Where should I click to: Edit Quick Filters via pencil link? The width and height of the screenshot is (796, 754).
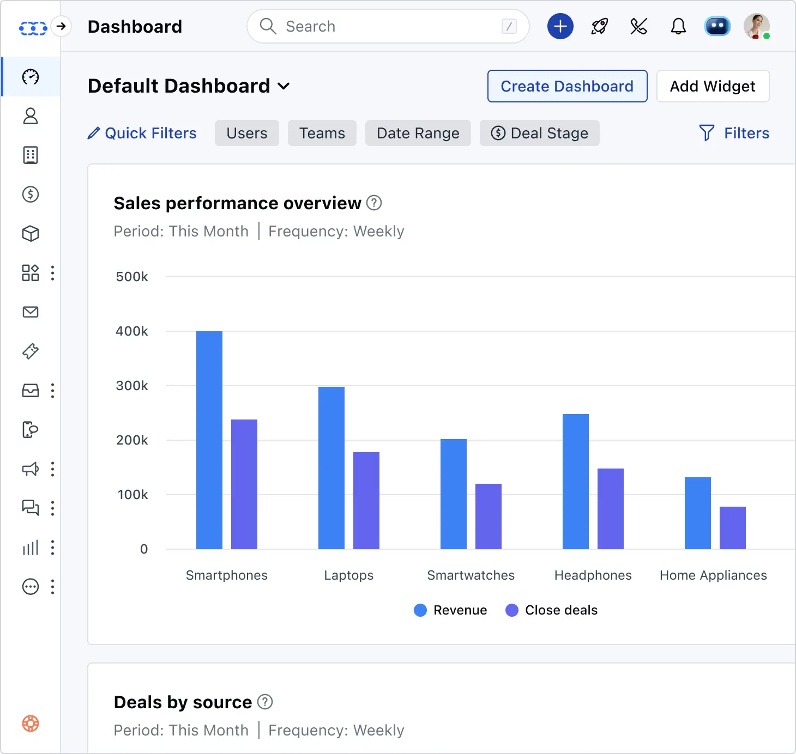point(142,133)
